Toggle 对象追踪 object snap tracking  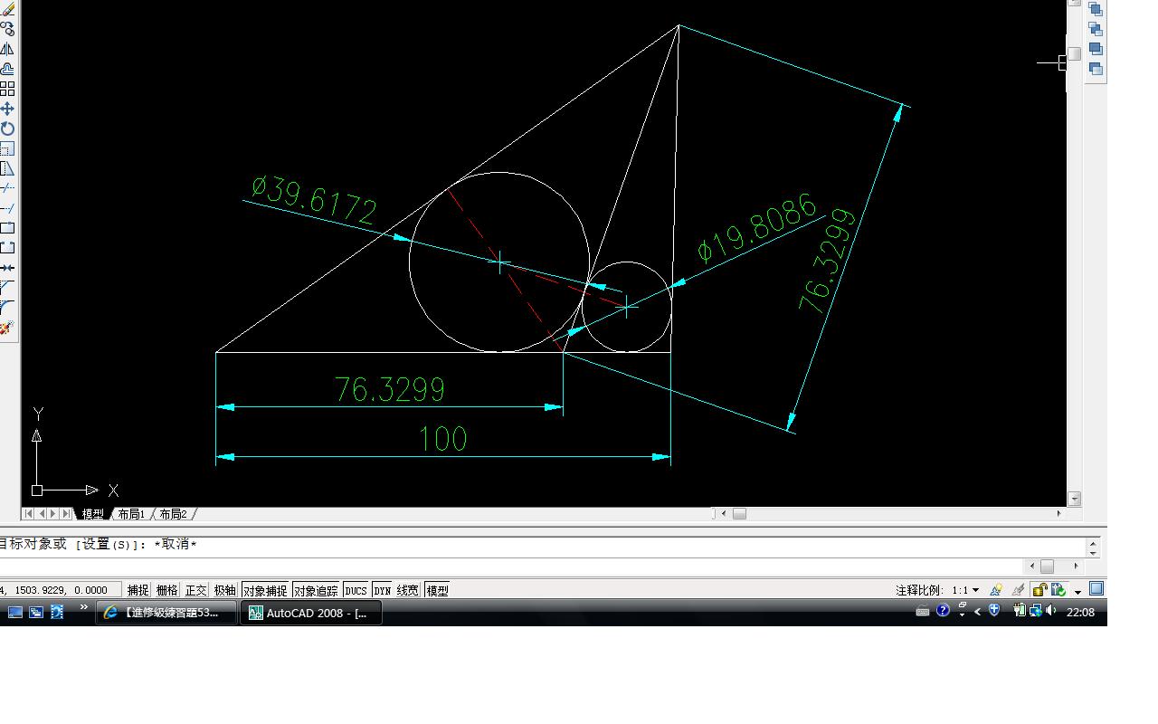coord(316,590)
